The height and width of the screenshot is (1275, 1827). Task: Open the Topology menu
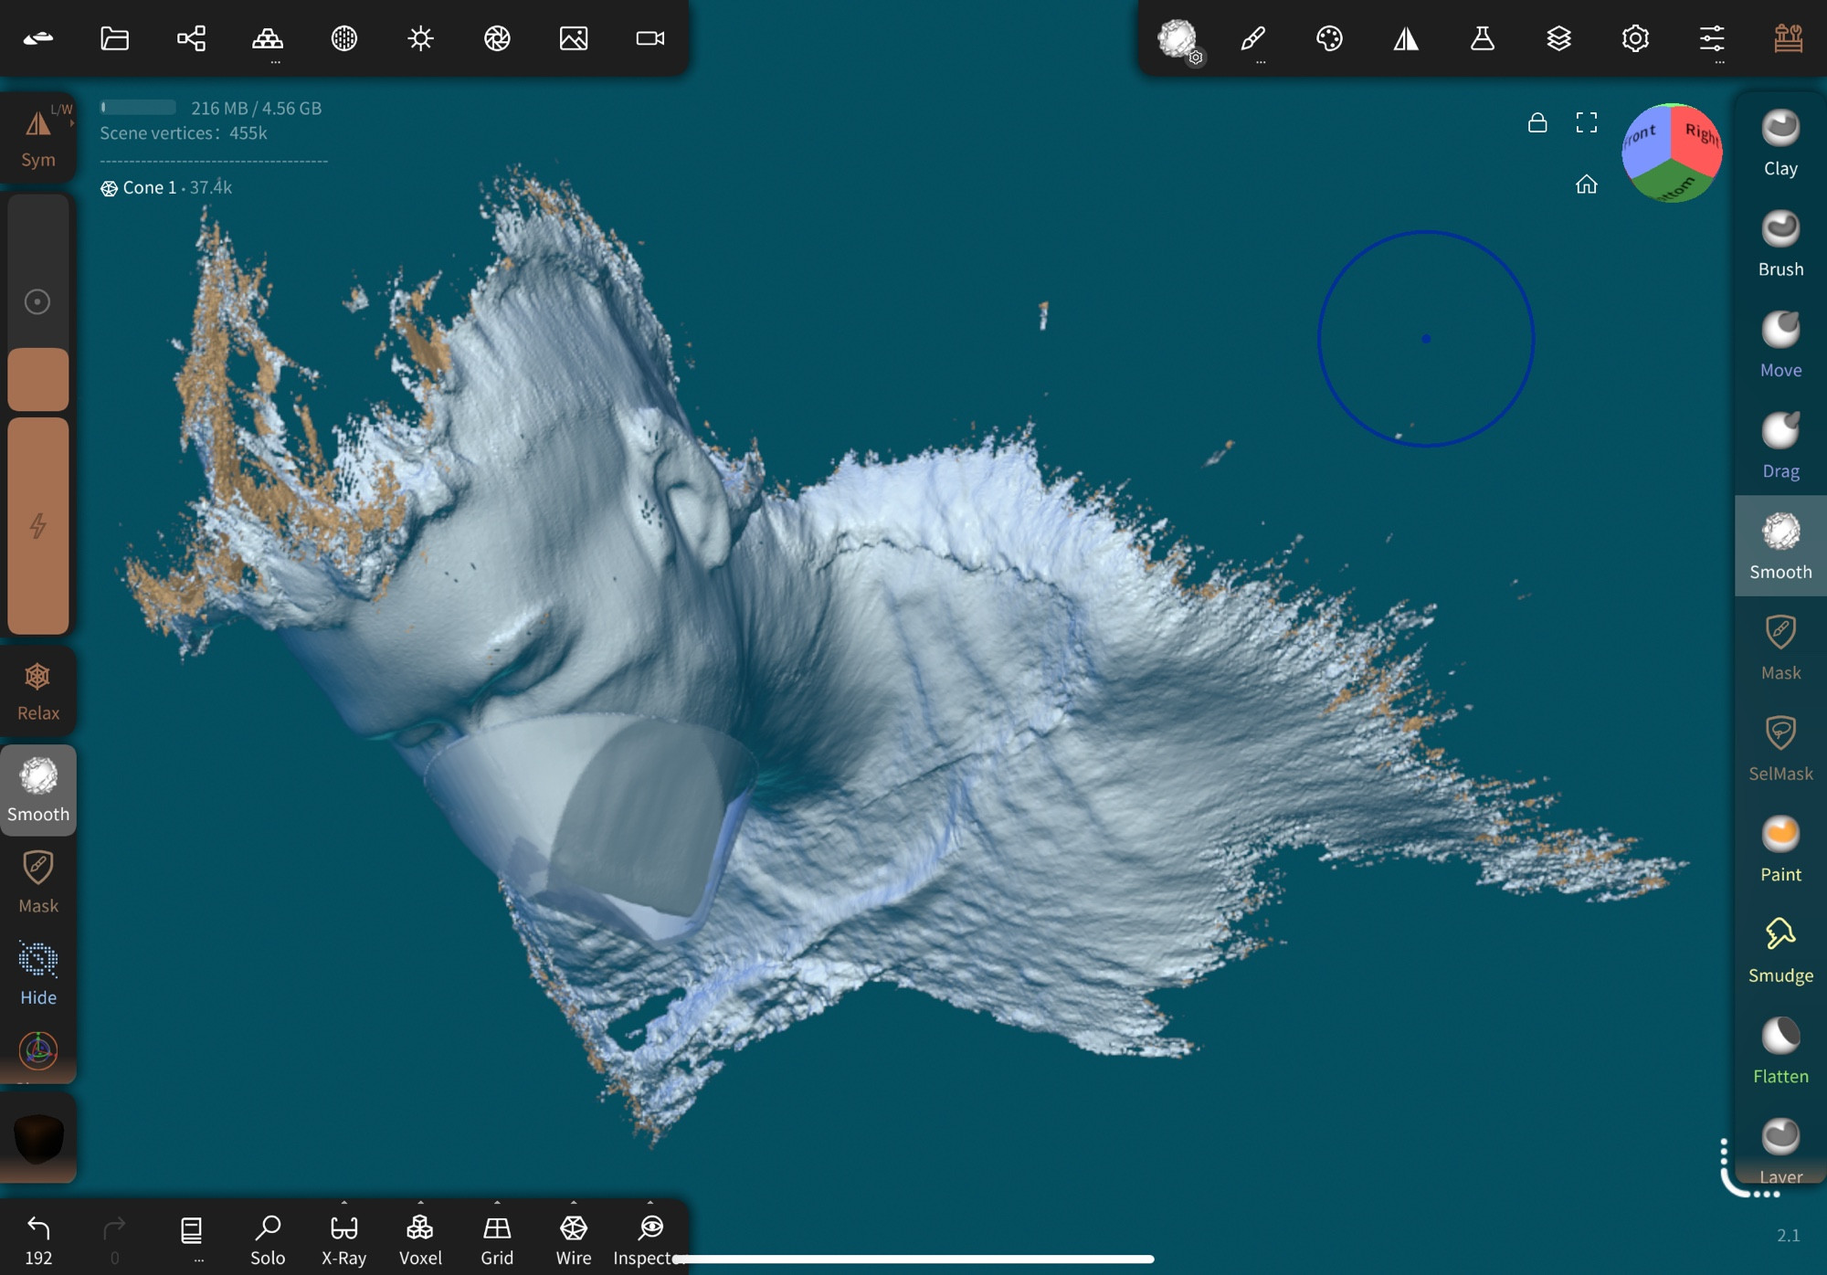click(268, 38)
